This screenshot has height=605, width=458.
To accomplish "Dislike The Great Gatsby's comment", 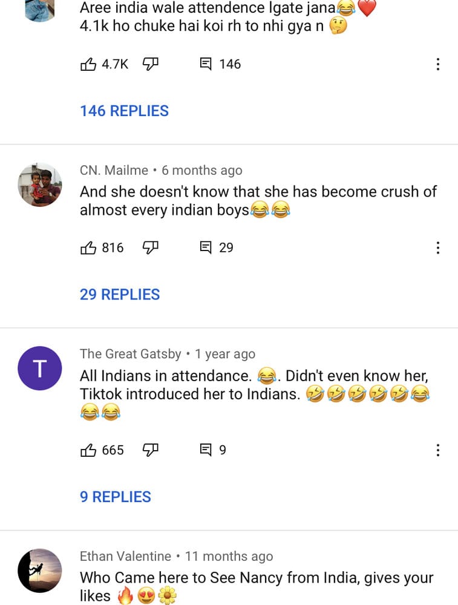I will pos(151,450).
